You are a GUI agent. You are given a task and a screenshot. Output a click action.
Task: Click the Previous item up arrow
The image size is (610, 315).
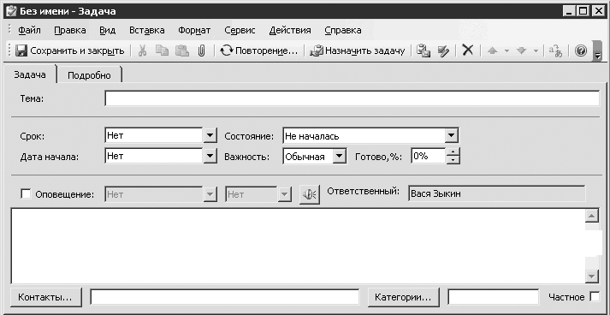click(x=493, y=51)
